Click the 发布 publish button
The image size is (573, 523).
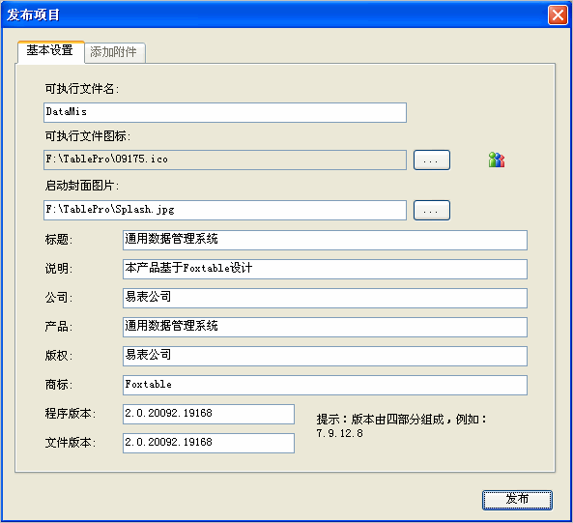(x=517, y=500)
